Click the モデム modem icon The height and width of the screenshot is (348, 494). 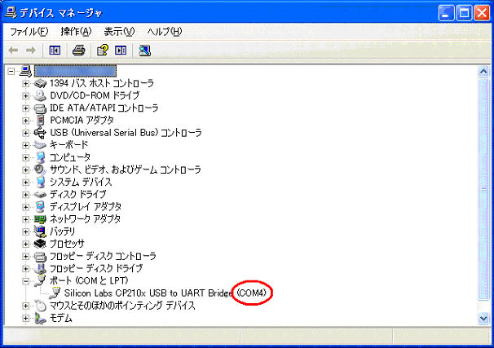click(x=40, y=318)
